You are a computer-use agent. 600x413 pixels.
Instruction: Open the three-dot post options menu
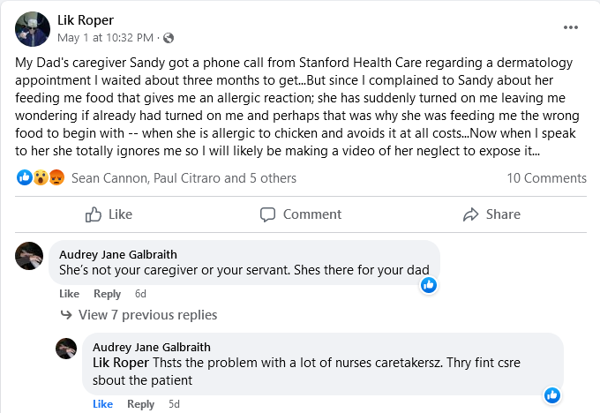click(x=571, y=27)
